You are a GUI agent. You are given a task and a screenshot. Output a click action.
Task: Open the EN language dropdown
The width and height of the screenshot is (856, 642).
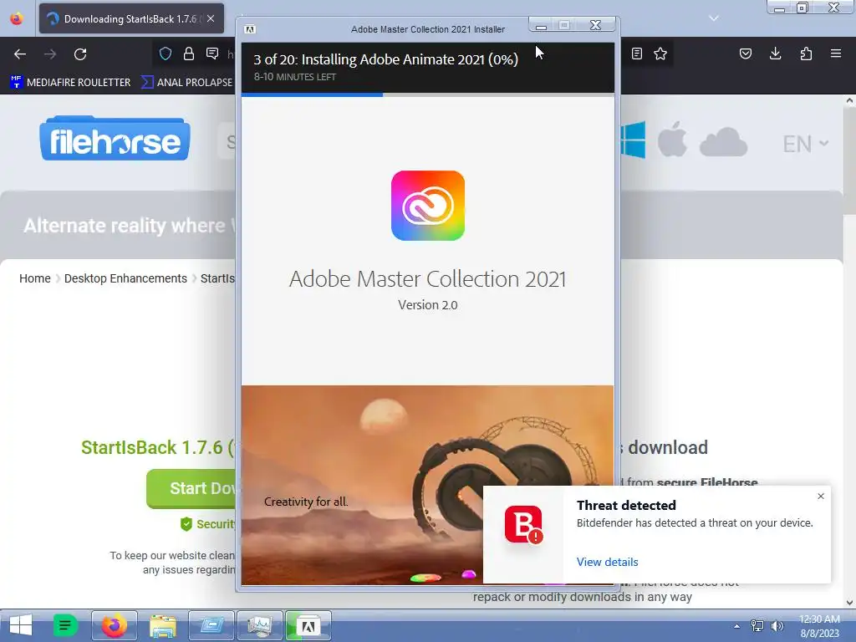pyautogui.click(x=806, y=144)
